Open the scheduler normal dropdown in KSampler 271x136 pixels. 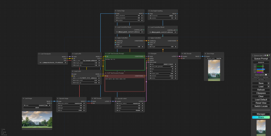click(x=163, y=76)
